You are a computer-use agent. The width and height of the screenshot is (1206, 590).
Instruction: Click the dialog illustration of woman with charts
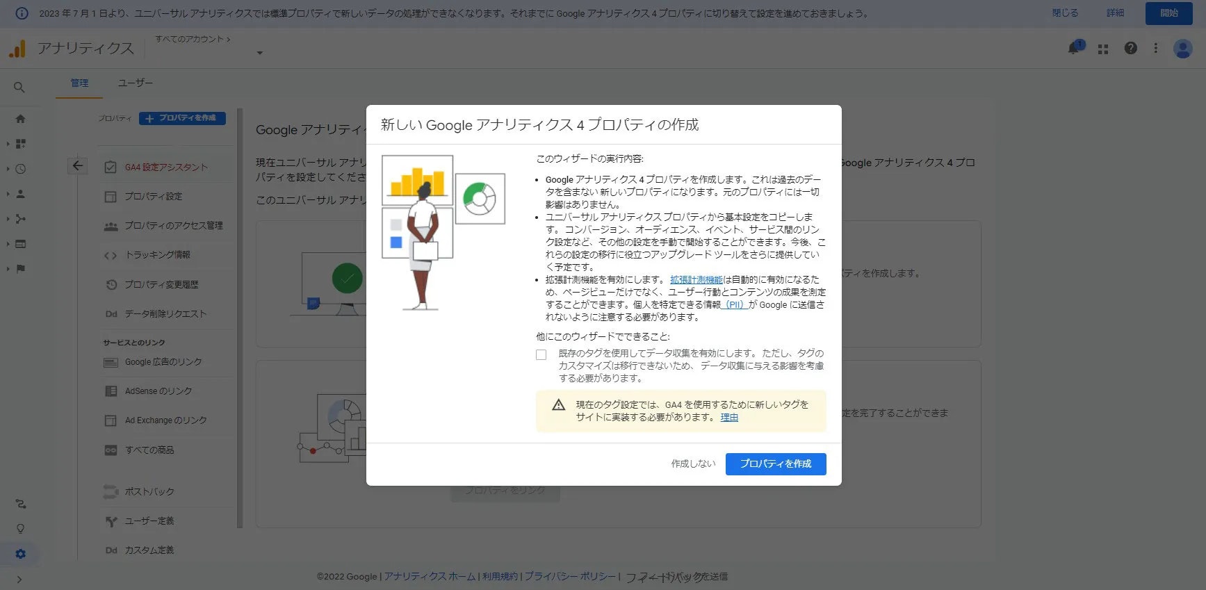pyautogui.click(x=443, y=233)
